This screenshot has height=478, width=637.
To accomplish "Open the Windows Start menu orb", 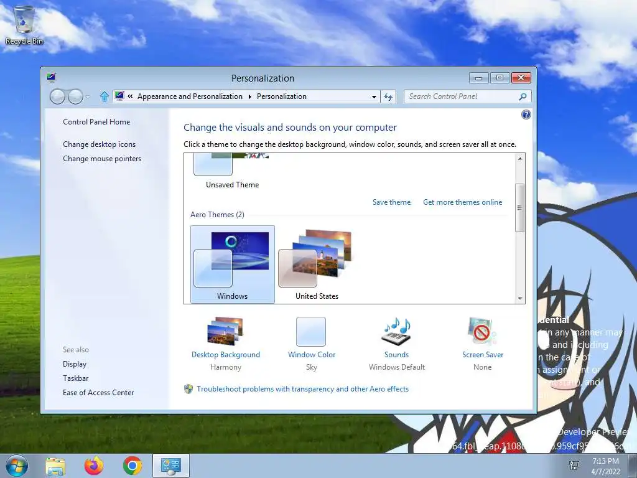I will tap(17, 466).
